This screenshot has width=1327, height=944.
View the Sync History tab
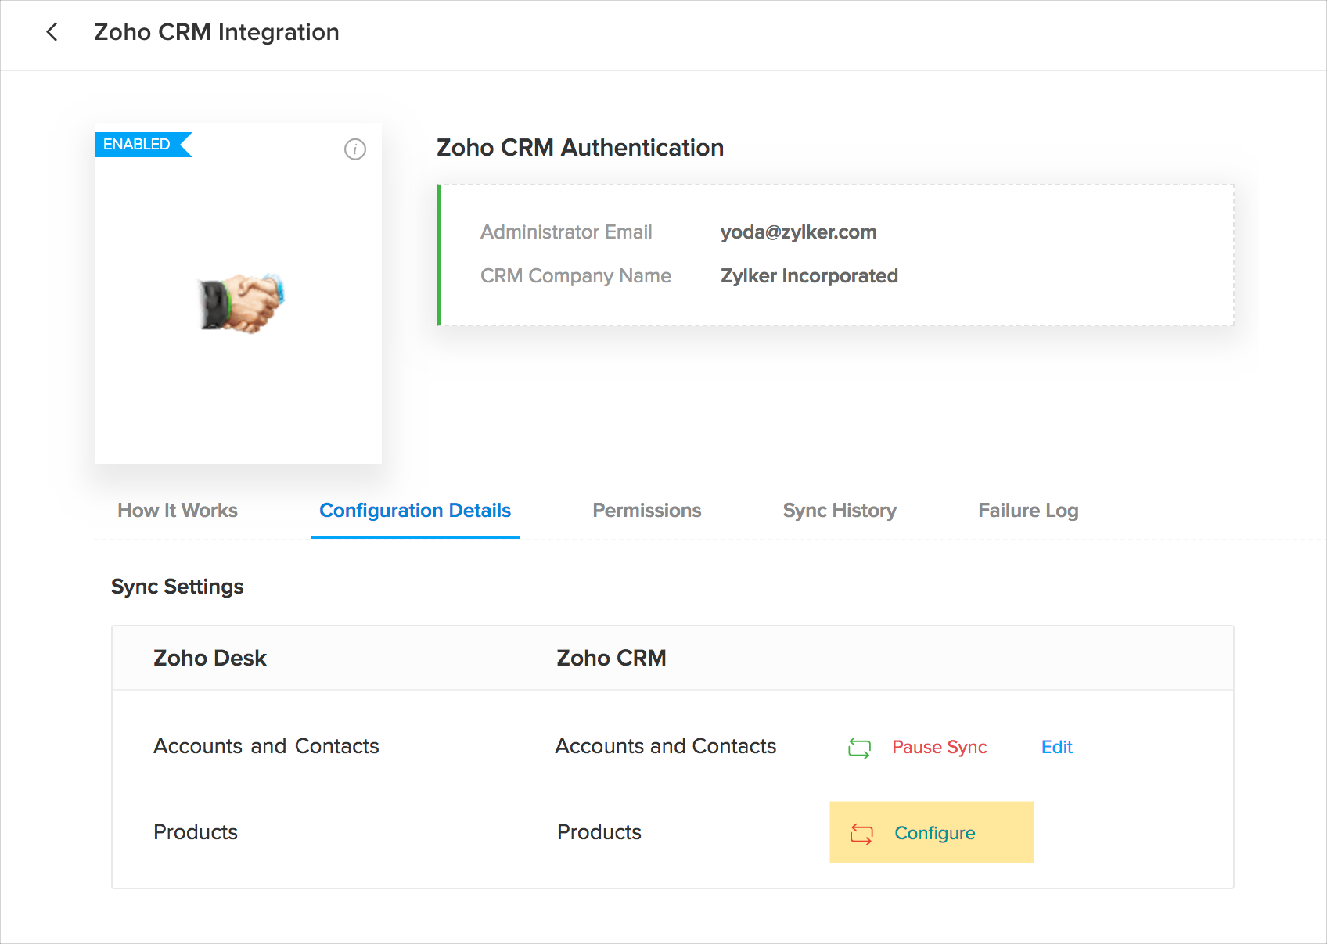pos(840,511)
